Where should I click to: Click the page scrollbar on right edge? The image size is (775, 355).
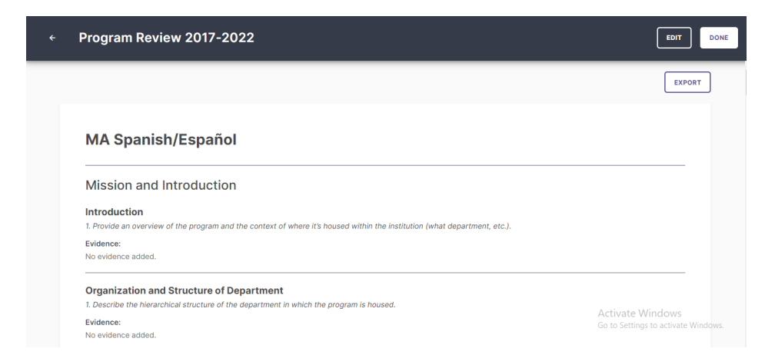click(745, 82)
